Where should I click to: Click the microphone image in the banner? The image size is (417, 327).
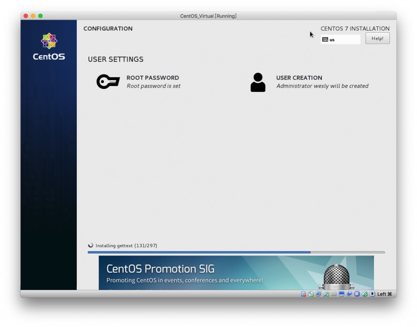pyautogui.click(x=337, y=277)
